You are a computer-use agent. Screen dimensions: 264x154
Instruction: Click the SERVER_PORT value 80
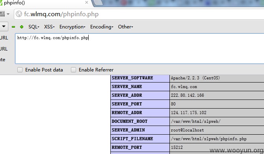(173, 104)
